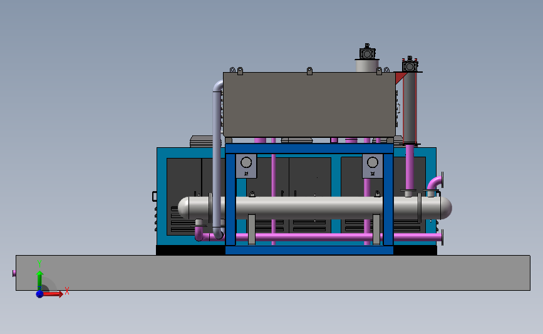Select the large gray tank body
The image size is (543, 334).
click(309, 105)
